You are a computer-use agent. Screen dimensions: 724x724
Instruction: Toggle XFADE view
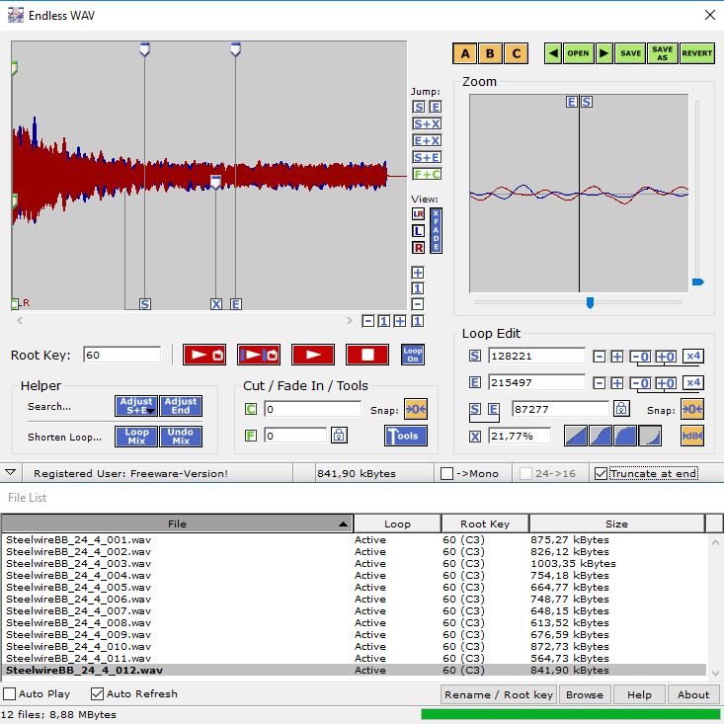point(436,231)
